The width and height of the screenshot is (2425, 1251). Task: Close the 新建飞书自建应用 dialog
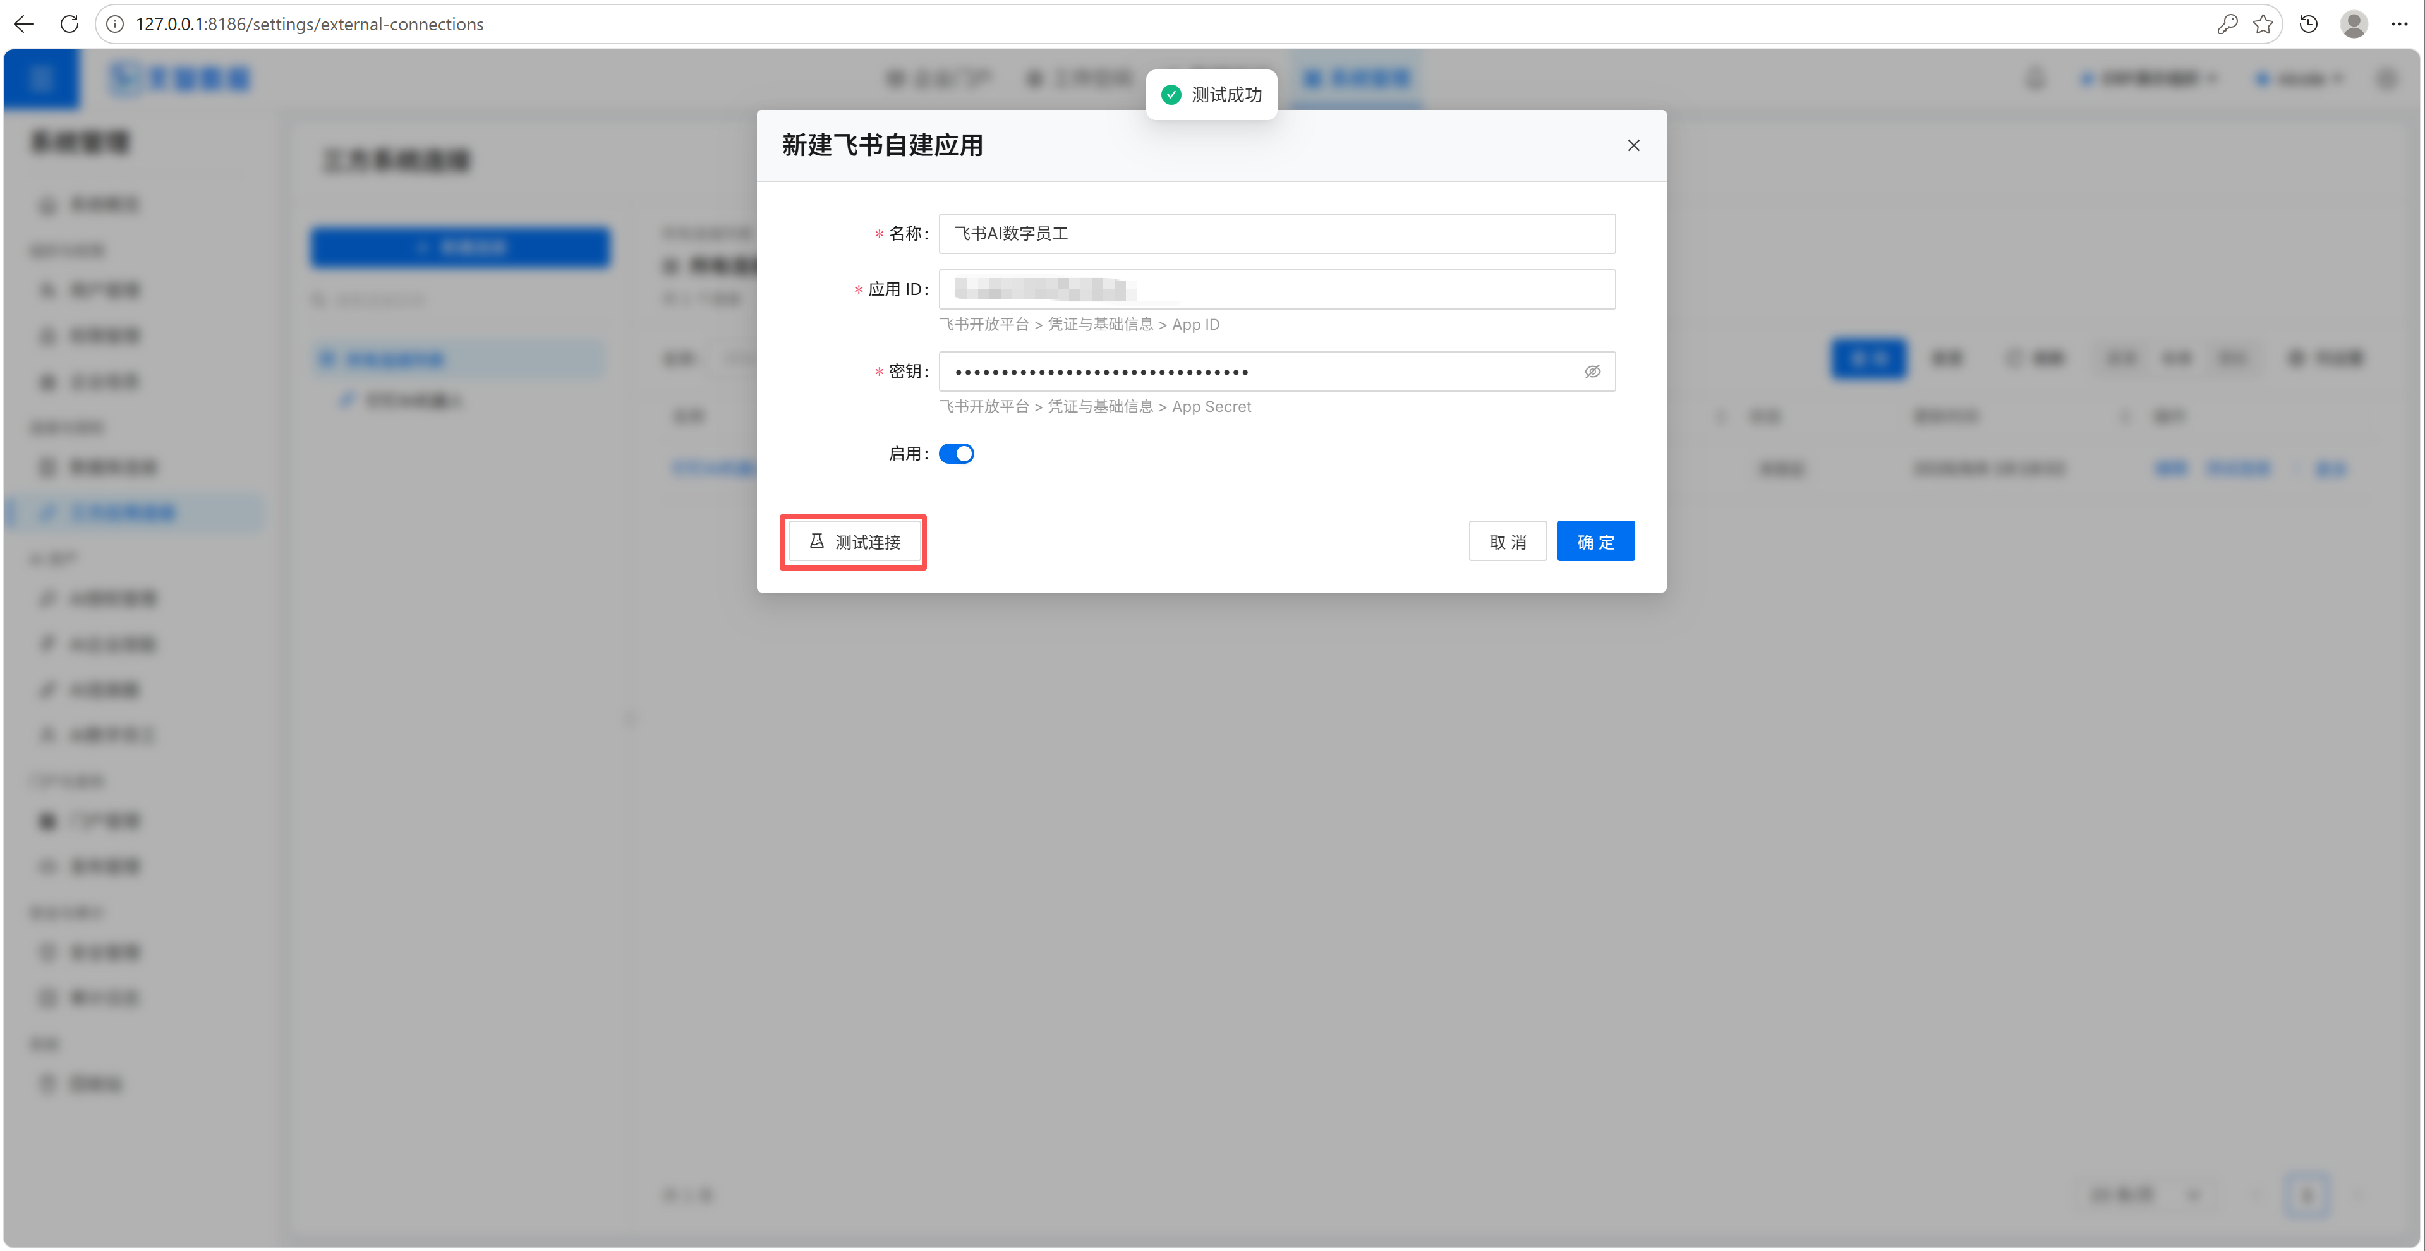tap(1633, 145)
